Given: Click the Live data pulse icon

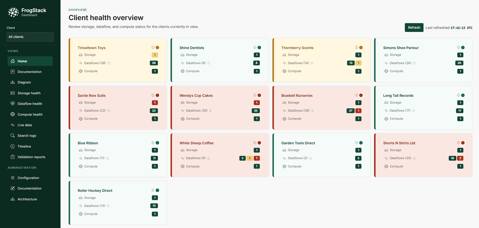Looking at the screenshot, I should (x=13, y=125).
